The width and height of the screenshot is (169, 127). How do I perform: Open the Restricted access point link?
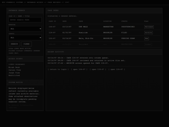point(14,75)
